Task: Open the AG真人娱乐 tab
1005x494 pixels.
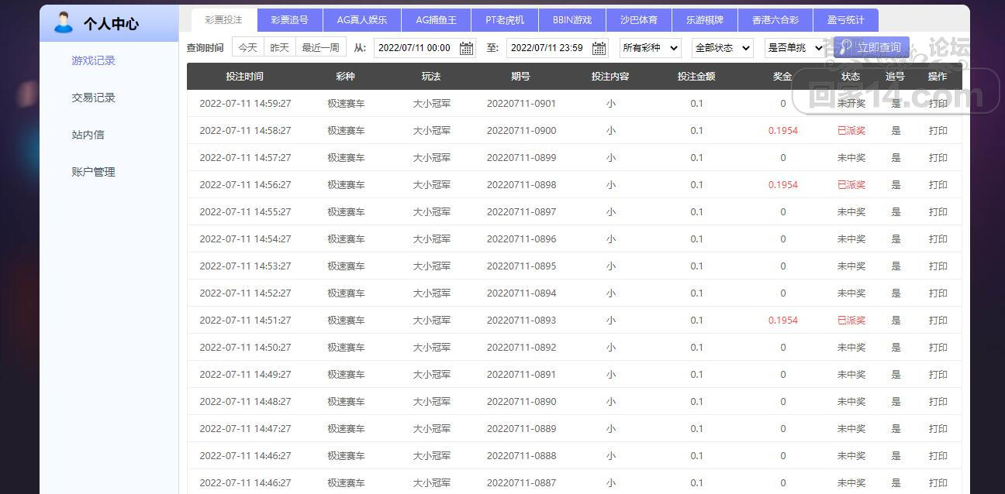Action: coord(362,20)
